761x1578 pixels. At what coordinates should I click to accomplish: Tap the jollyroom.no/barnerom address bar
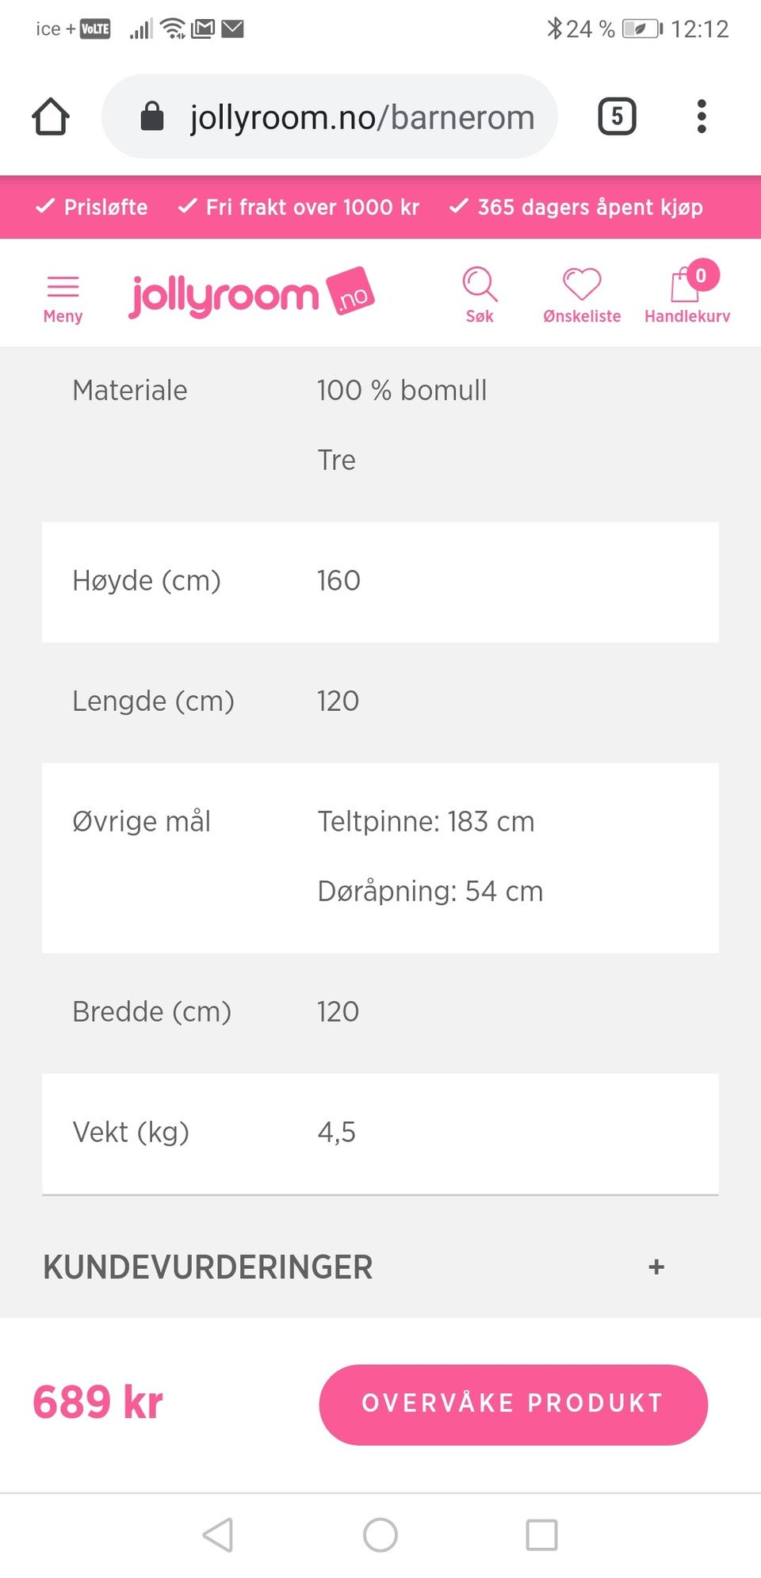pos(361,117)
